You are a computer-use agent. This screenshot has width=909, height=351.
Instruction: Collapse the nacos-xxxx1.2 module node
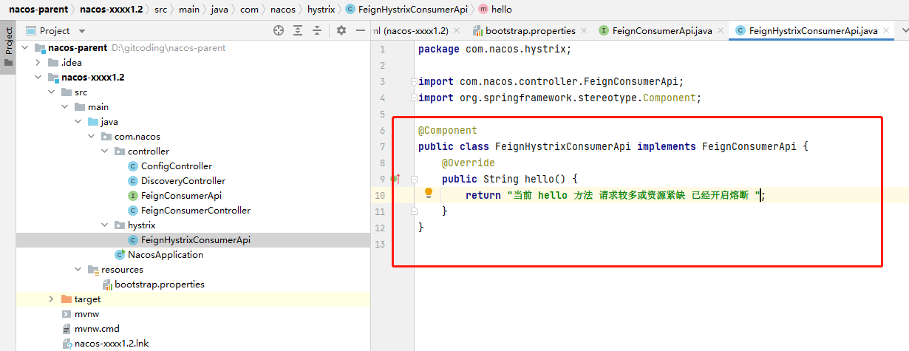tap(39, 78)
